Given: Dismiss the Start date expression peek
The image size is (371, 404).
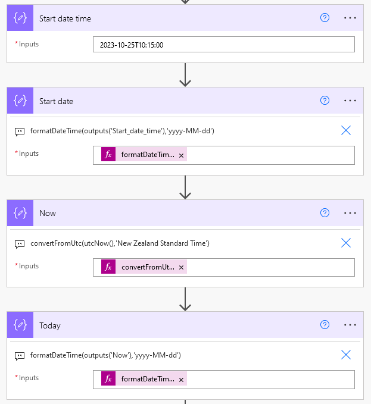Looking at the screenshot, I should point(346,130).
